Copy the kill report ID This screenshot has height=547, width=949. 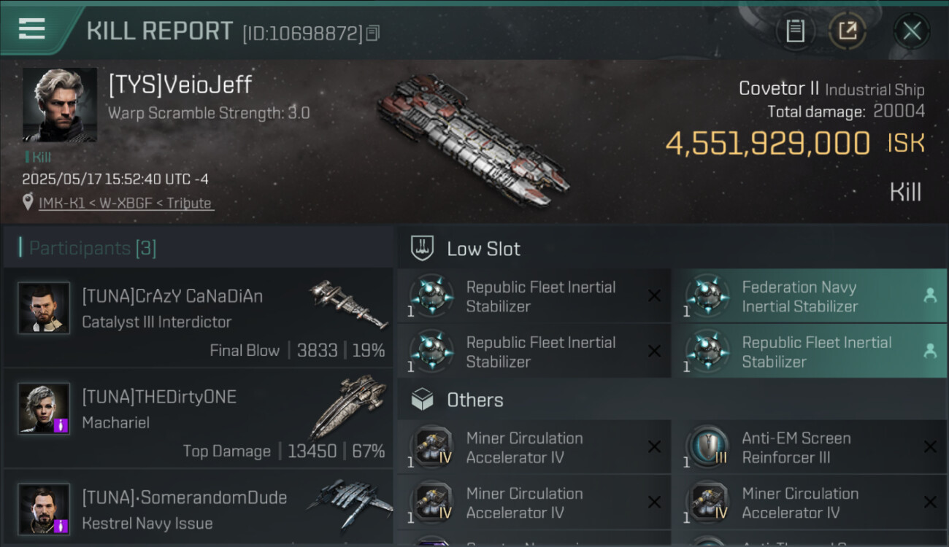[373, 33]
